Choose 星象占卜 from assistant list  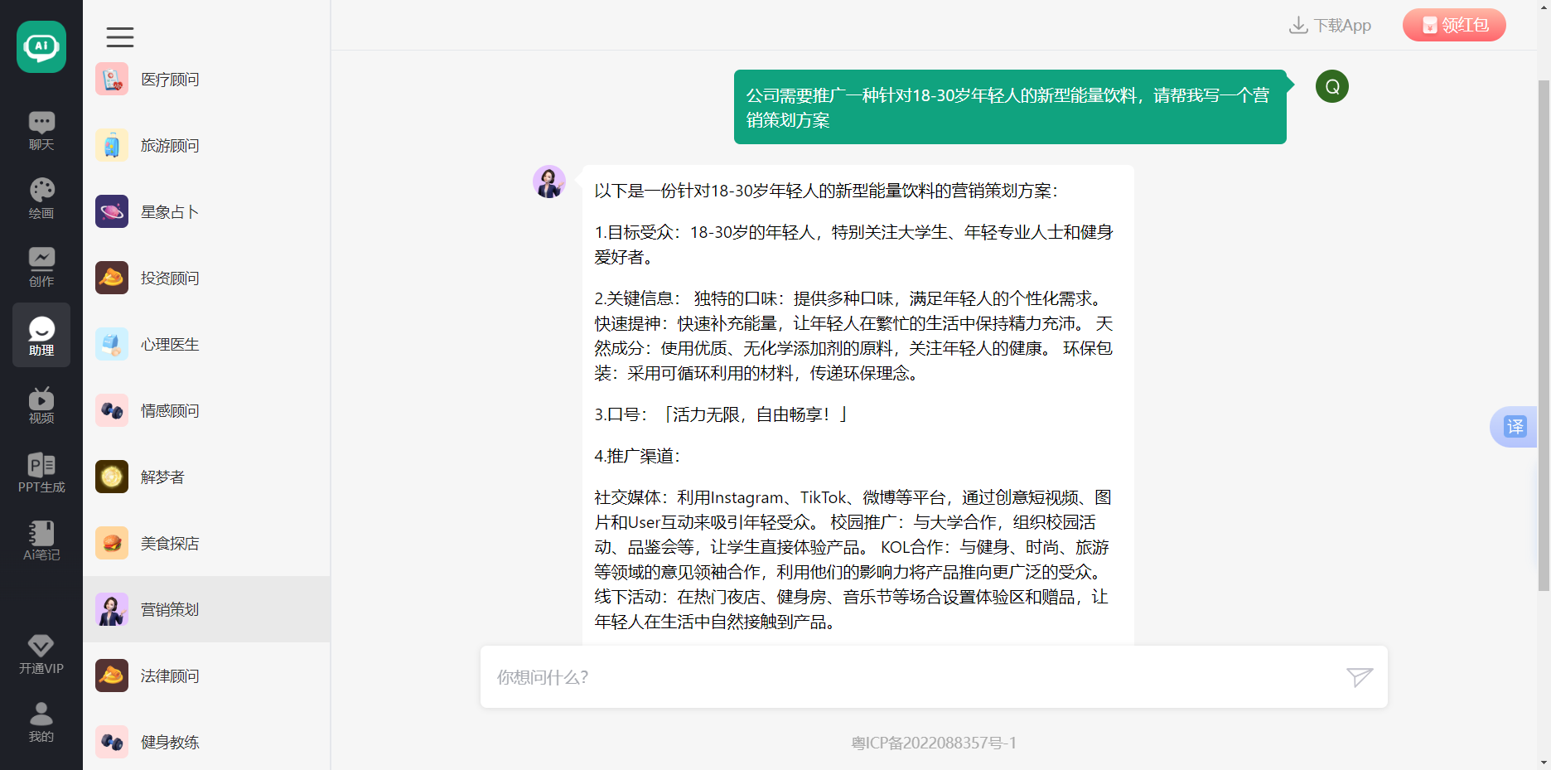click(206, 211)
